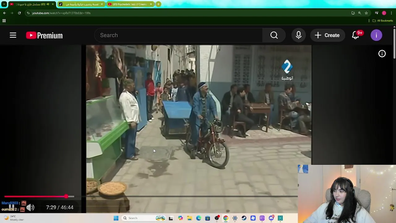Go to YouTube Premium home logo
The width and height of the screenshot is (396, 223).
click(x=44, y=35)
